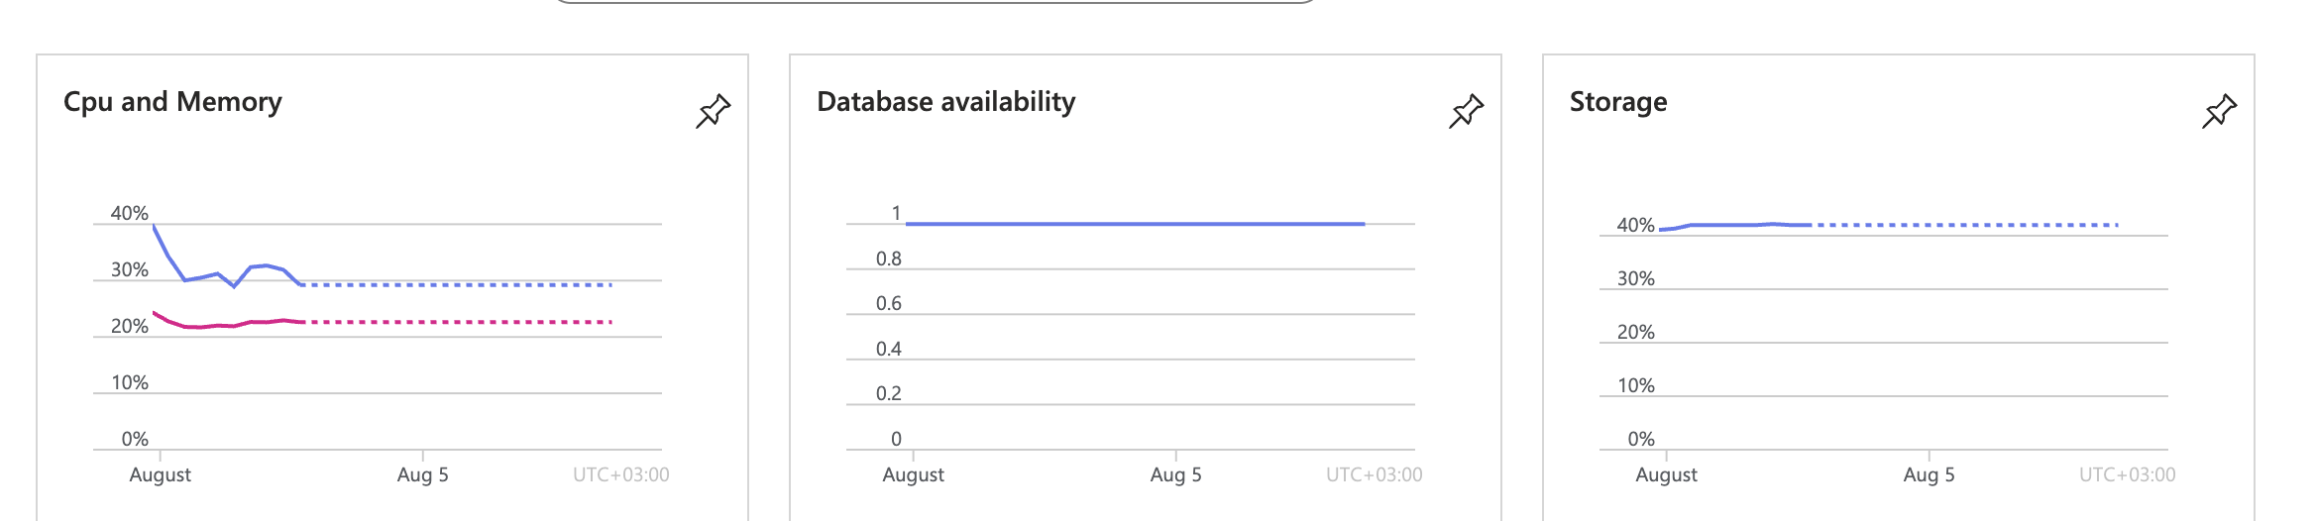
Task: Select Aug 5 marker on Storage chart
Action: 1929,474
